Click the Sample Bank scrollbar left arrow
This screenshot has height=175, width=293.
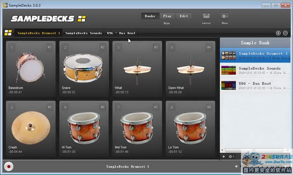pos(222,150)
